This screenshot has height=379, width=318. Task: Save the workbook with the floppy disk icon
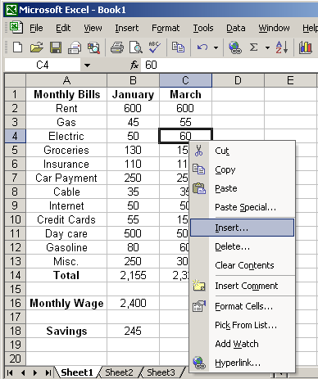[x=56, y=47]
